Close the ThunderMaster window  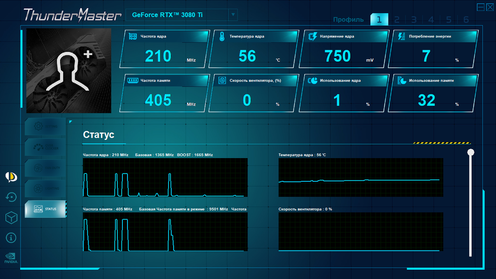(489, 7)
